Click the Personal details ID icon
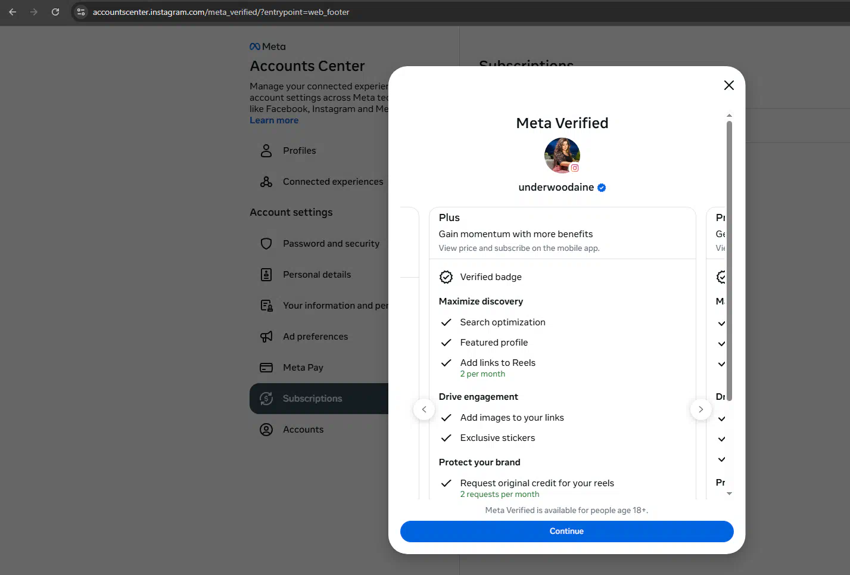The image size is (850, 575). point(266,275)
